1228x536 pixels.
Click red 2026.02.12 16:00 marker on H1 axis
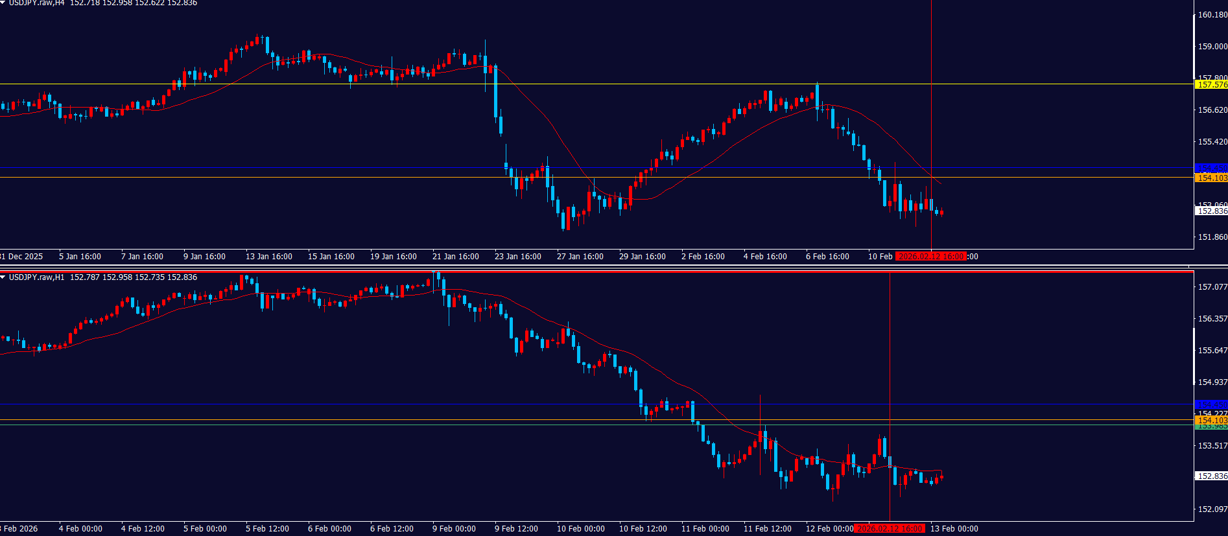889,529
